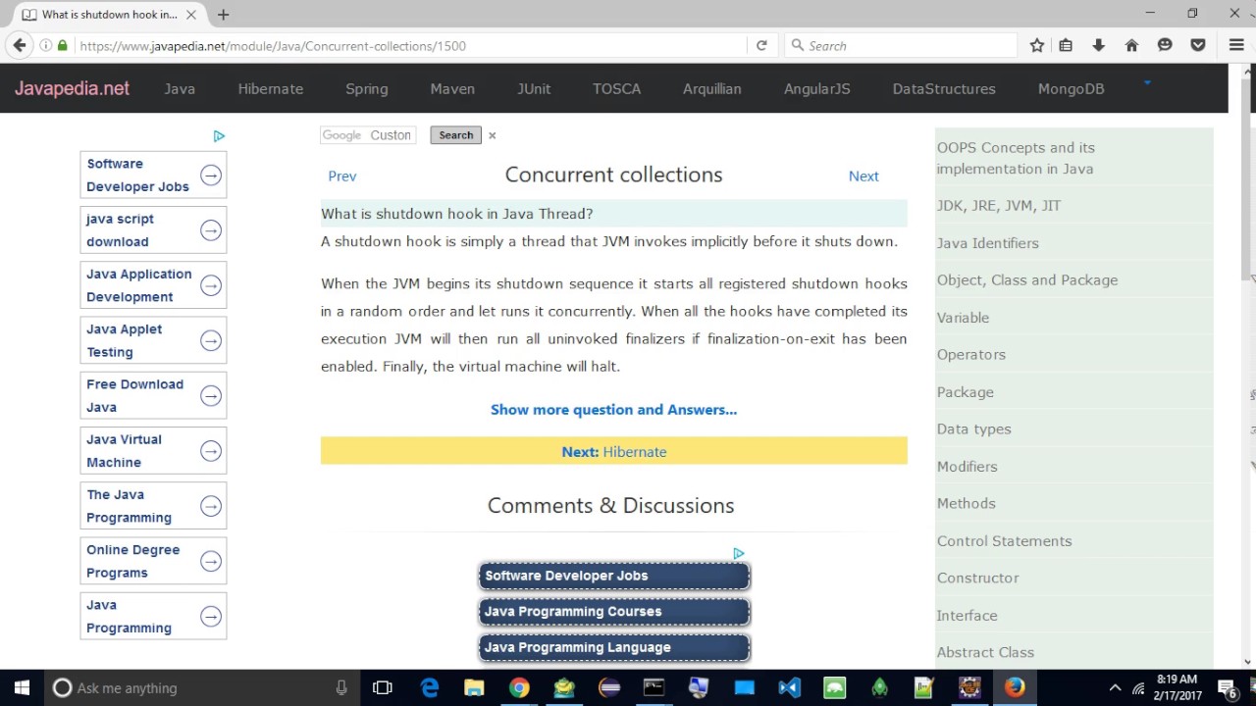The width and height of the screenshot is (1256, 706).
Task: Follow the Next: Hibernate link
Action: (614, 452)
